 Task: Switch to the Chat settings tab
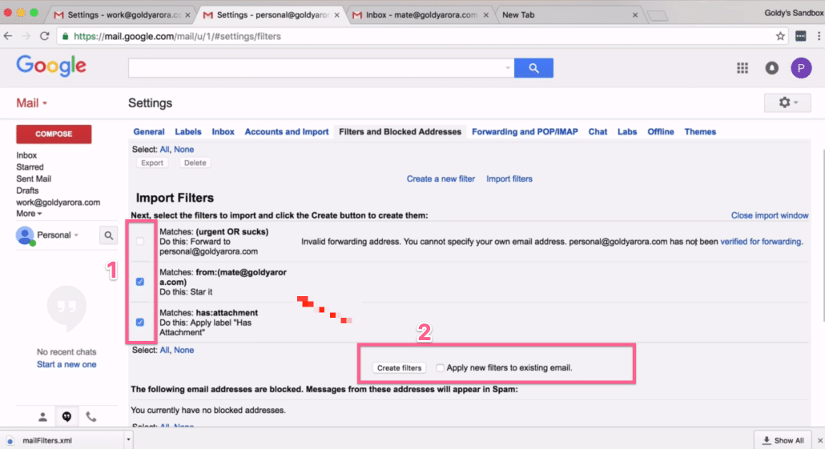click(x=598, y=132)
